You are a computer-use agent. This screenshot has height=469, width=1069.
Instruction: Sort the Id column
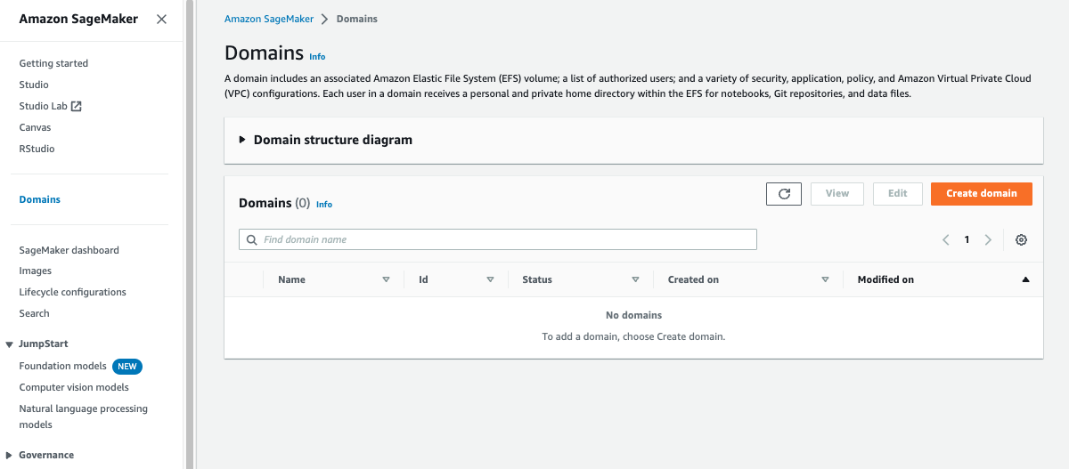tap(490, 279)
